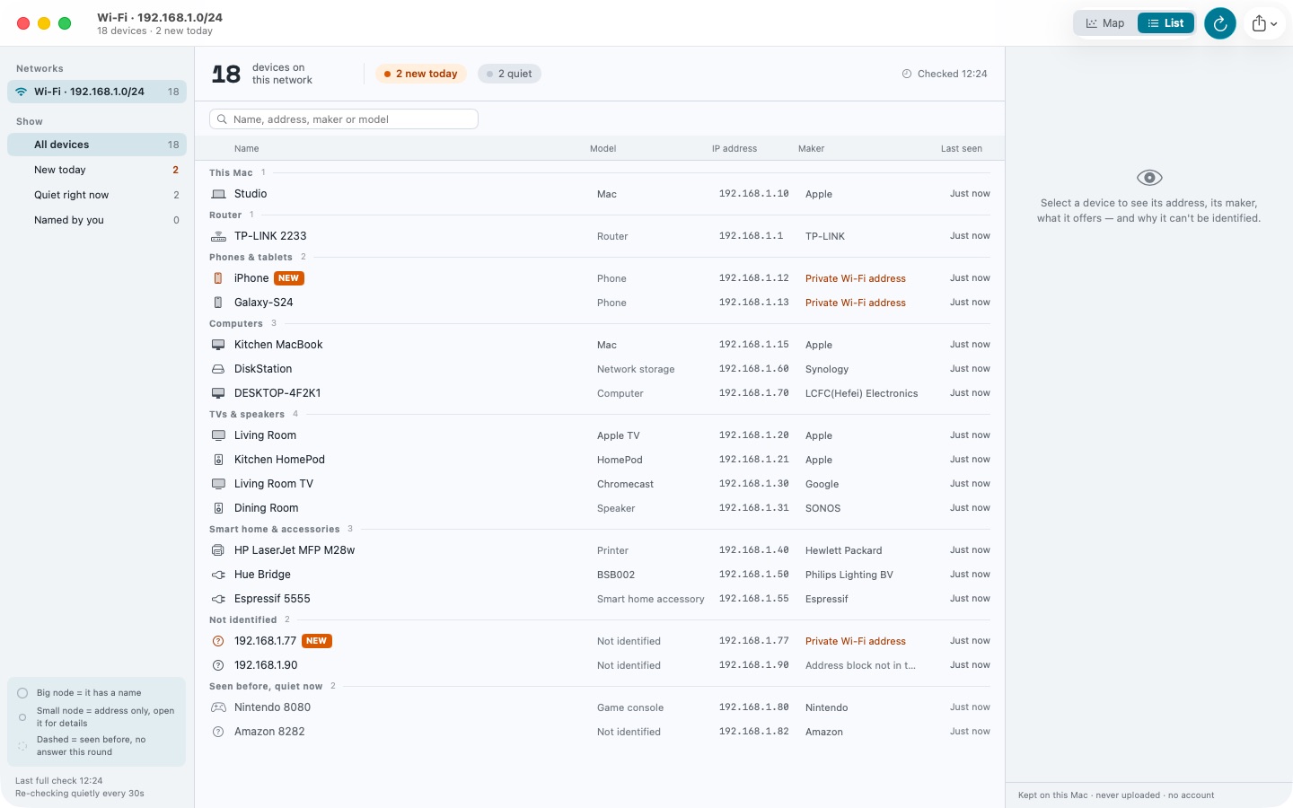Show Named by you filter
Image resolution: width=1293 pixels, height=808 pixels.
coord(97,220)
